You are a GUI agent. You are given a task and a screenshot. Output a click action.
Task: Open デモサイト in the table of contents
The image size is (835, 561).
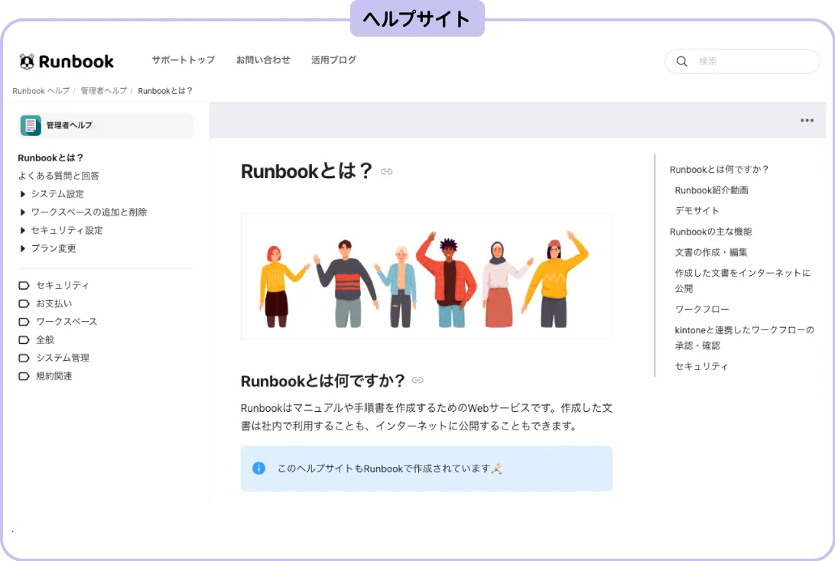click(696, 210)
